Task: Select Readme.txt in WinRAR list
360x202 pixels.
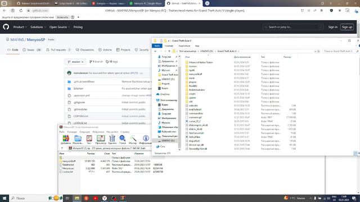Action: 68,164
